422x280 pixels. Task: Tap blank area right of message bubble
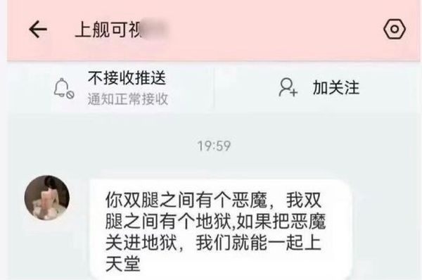click(386, 229)
